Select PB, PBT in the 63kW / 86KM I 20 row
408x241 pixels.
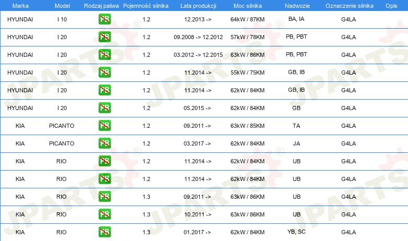(296, 54)
